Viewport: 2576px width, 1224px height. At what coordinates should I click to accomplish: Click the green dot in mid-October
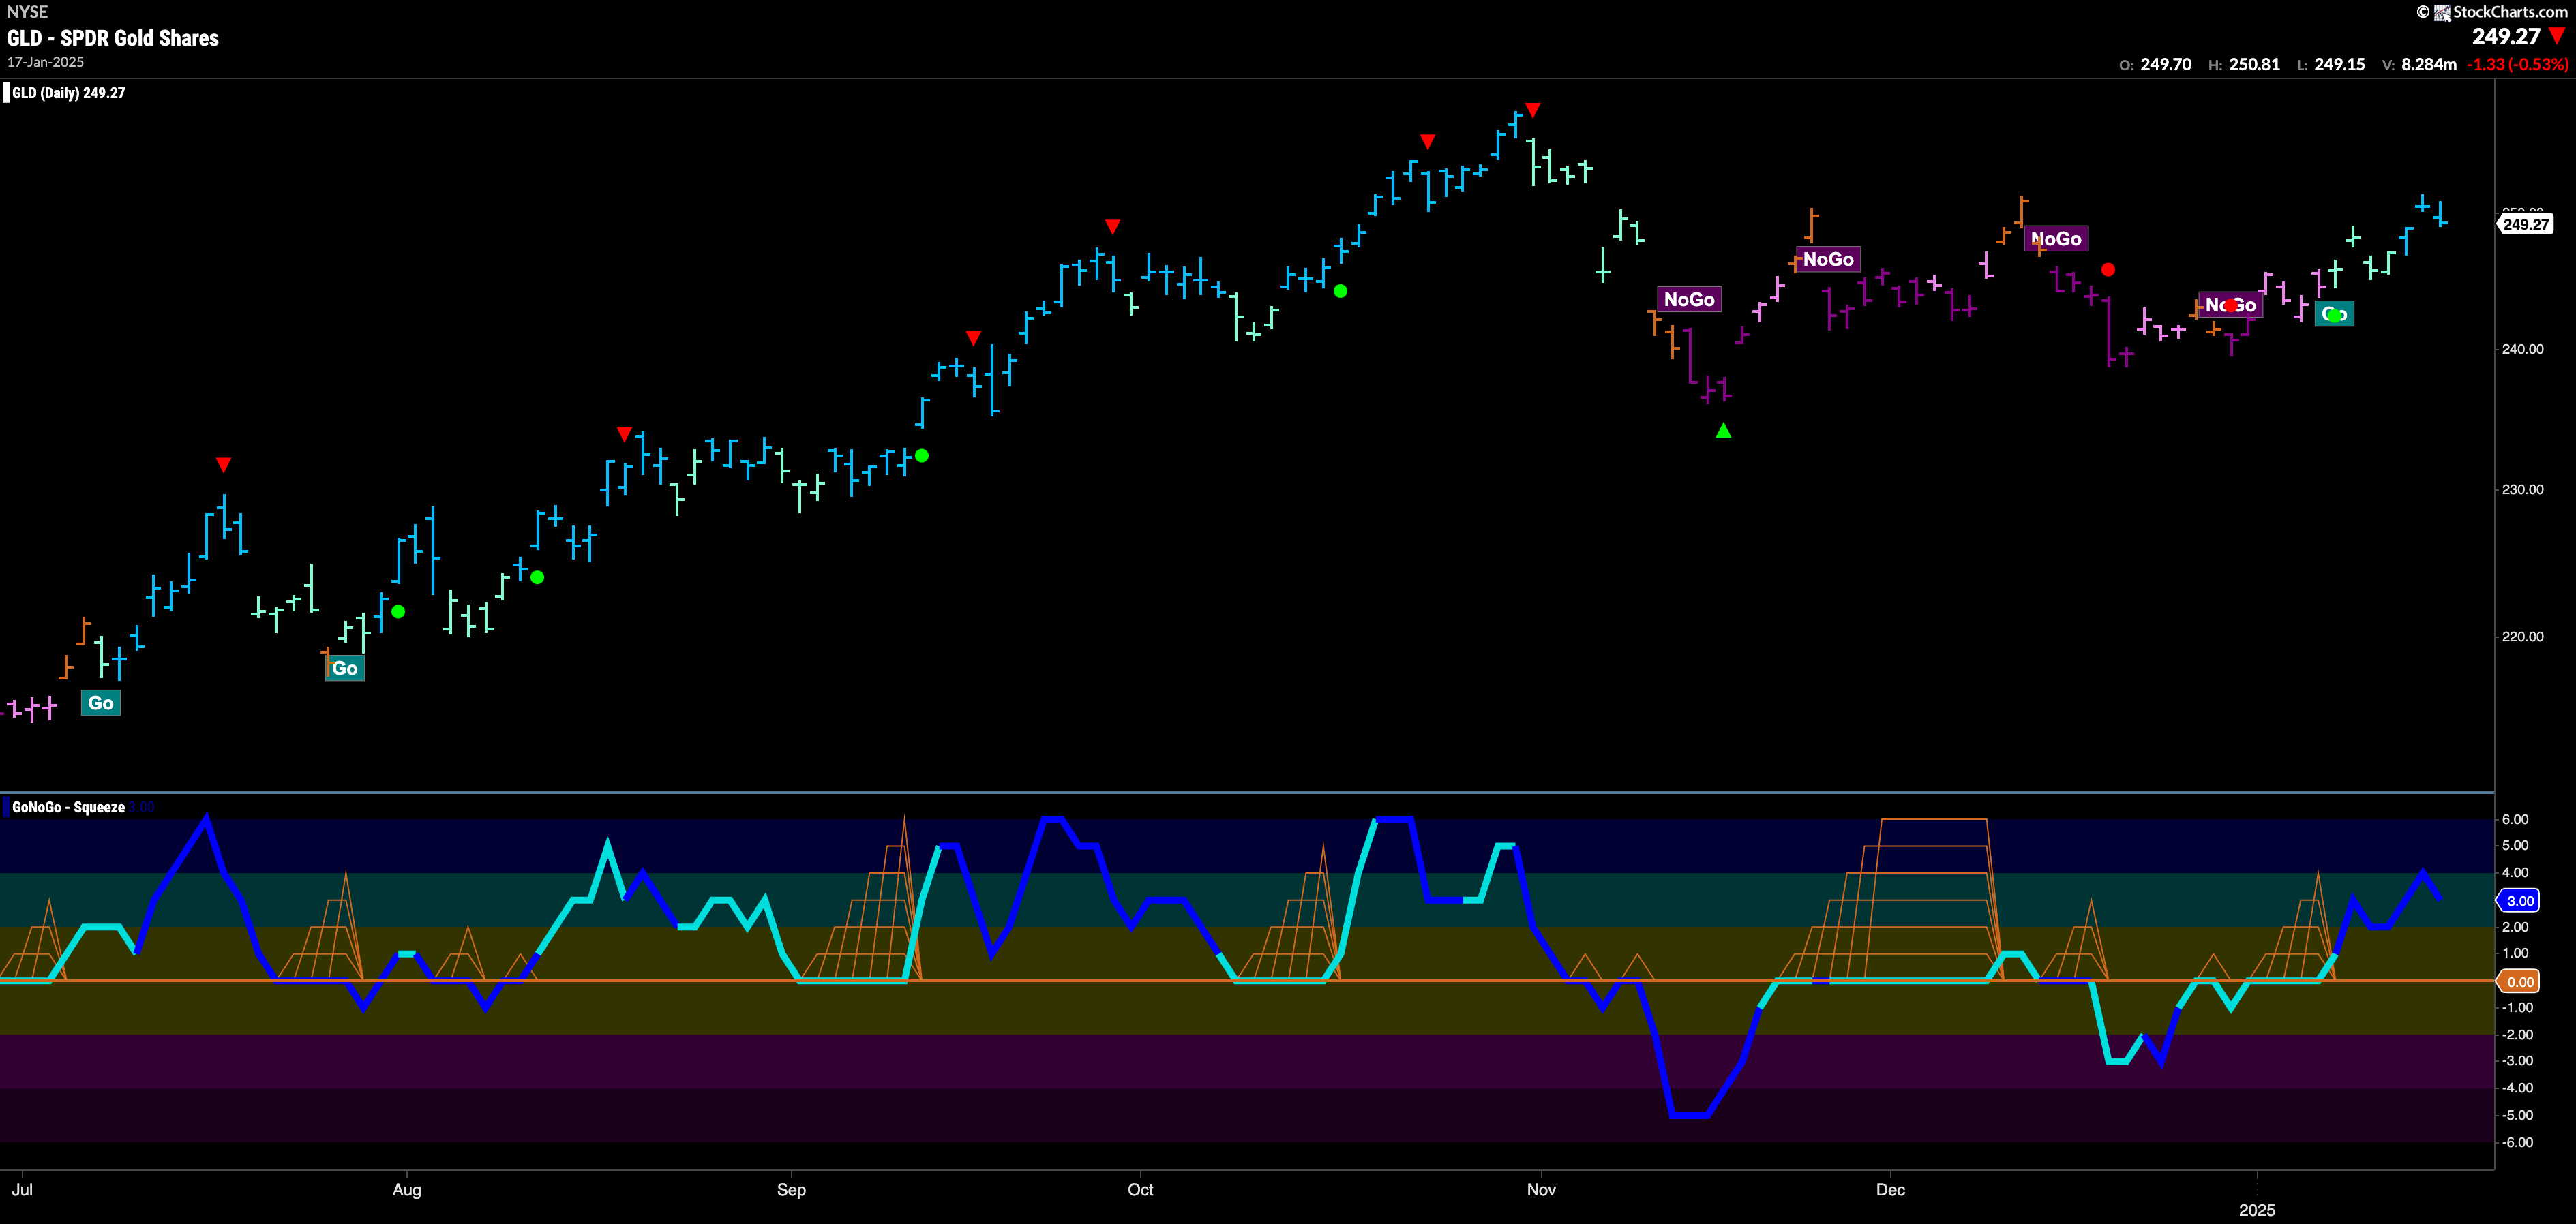[1341, 291]
